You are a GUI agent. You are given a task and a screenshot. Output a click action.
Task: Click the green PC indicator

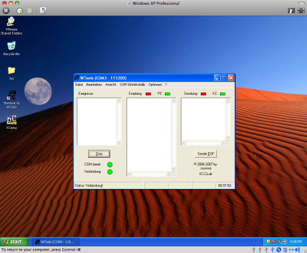pyautogui.click(x=167, y=94)
